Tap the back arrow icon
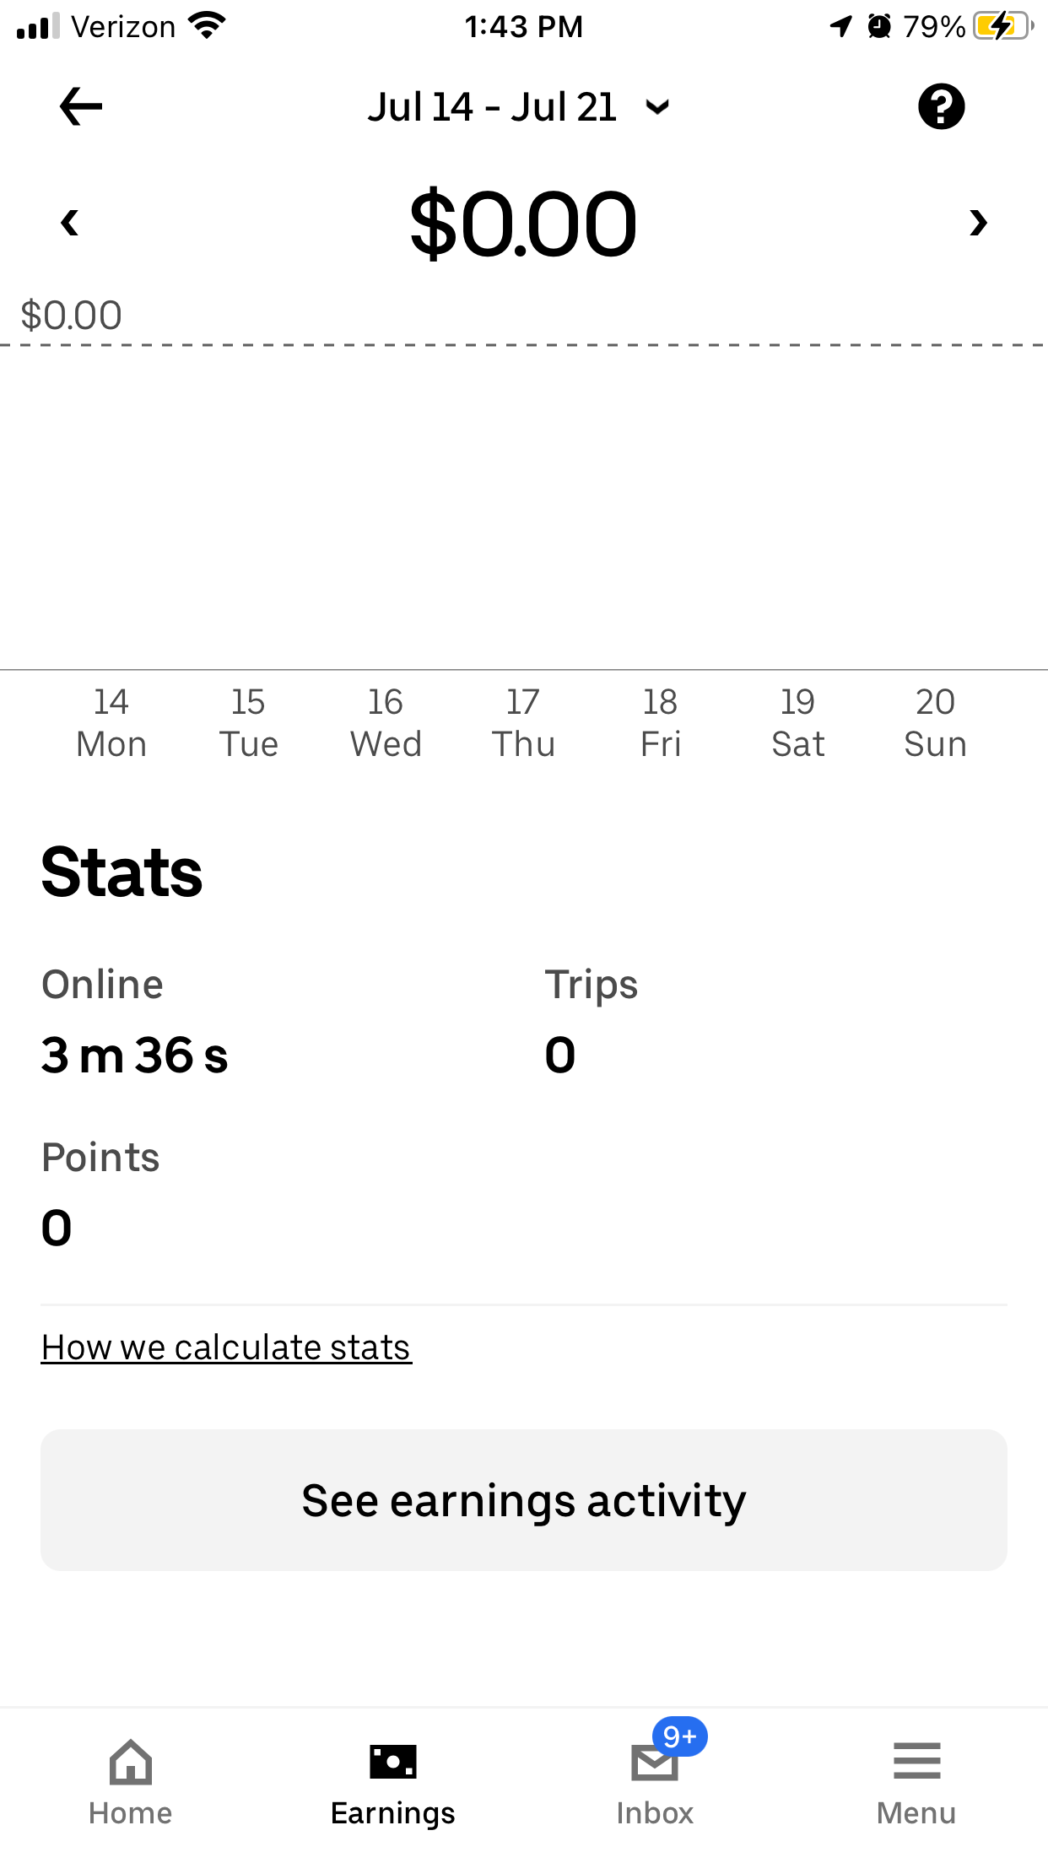 [81, 106]
